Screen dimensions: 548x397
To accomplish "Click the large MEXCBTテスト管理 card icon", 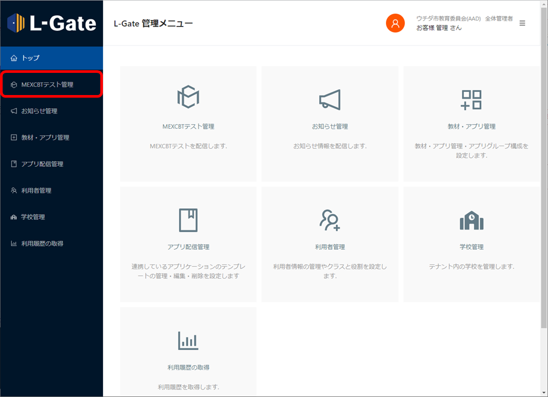I will tap(188, 97).
